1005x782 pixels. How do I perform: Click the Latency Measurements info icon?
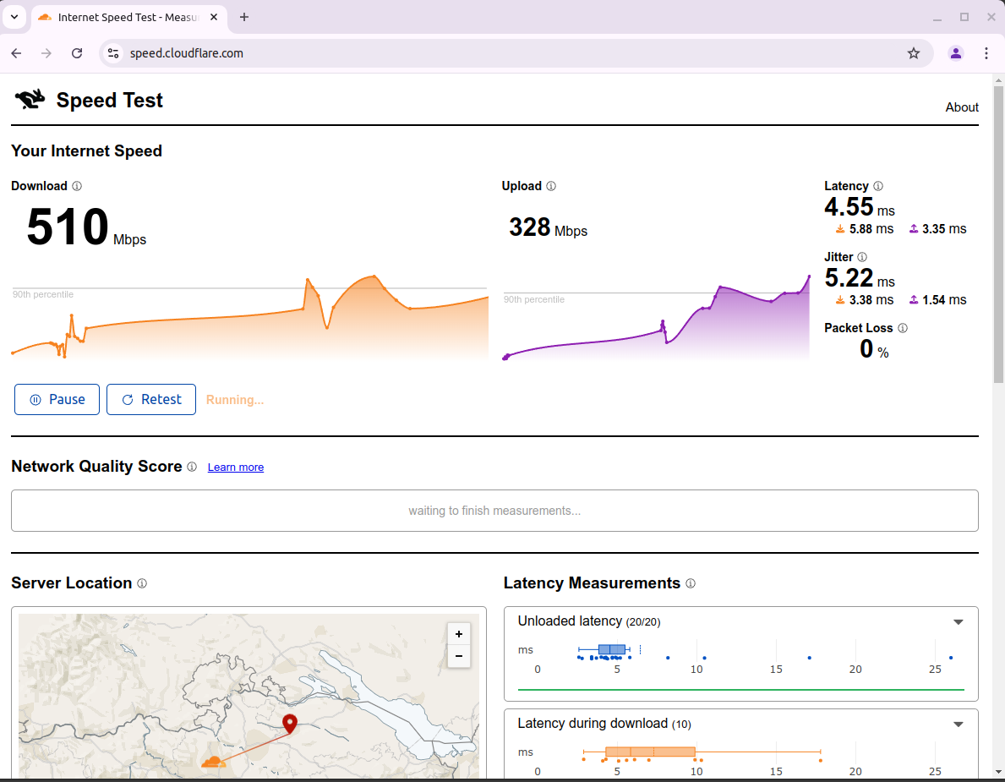[x=691, y=583]
